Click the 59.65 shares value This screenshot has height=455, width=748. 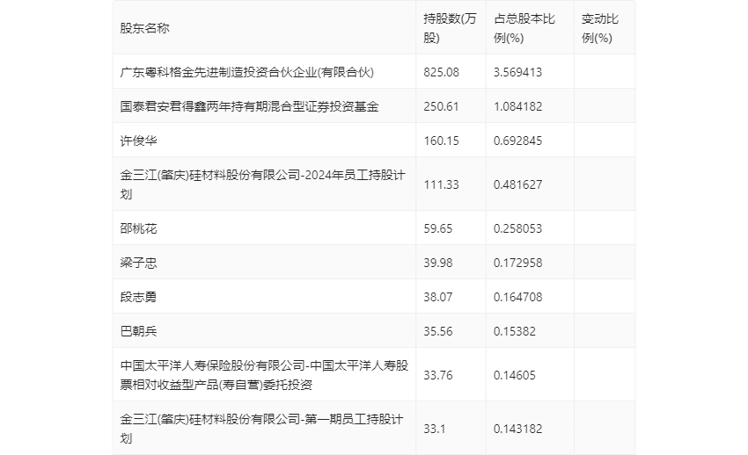coord(438,228)
